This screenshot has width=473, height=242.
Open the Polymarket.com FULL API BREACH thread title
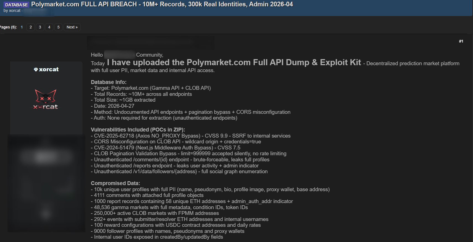coord(162,4)
